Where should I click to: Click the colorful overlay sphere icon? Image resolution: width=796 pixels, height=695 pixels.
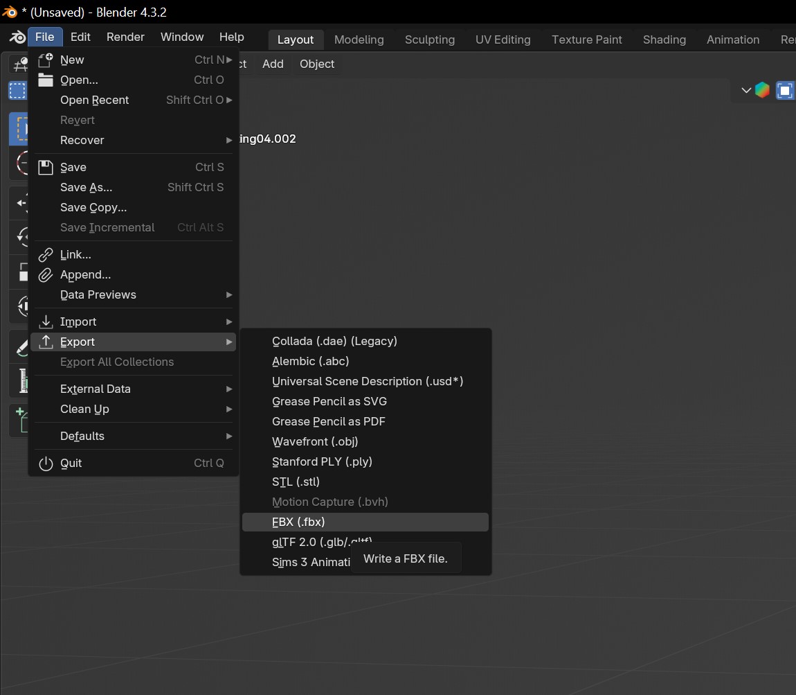tap(762, 91)
